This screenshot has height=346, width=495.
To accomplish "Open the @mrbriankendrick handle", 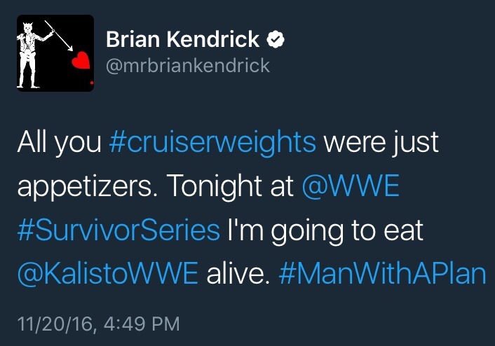I will tap(187, 66).
